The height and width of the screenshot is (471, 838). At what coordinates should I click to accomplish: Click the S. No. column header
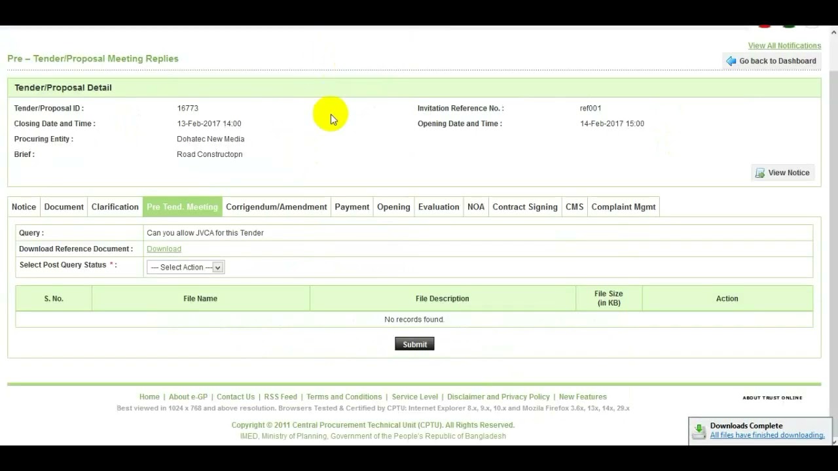54,298
